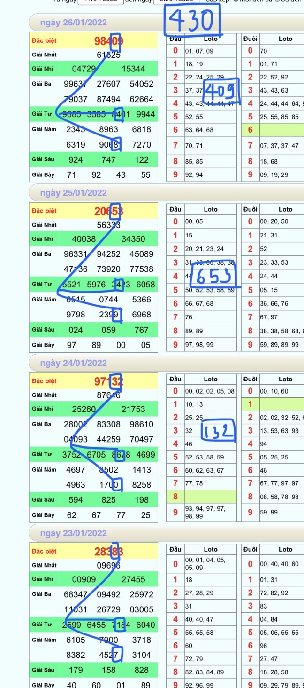Click the Giải Năm number 7270
The image size is (304, 688).
coord(141,144)
